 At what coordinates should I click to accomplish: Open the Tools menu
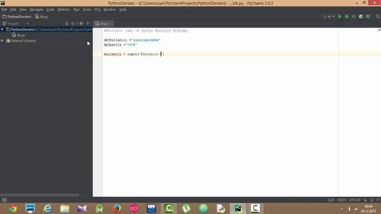coord(87,10)
